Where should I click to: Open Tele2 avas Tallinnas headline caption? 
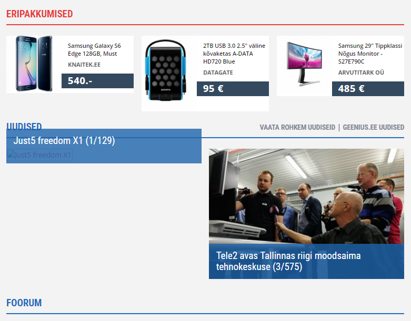(x=288, y=261)
